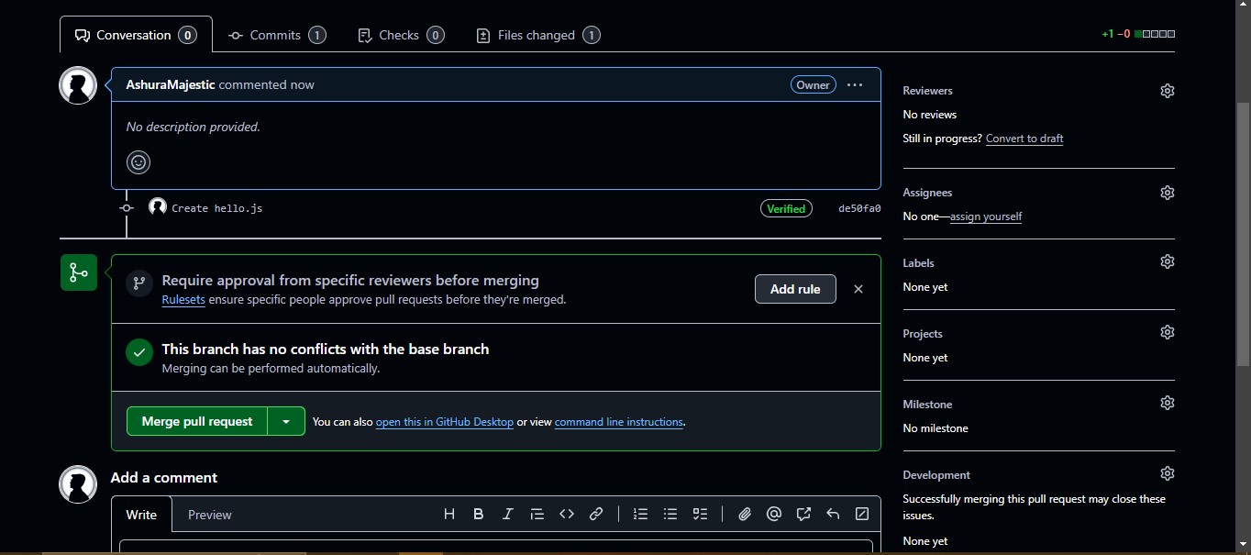
Task: Insert a saved reply
Action: [833, 514]
